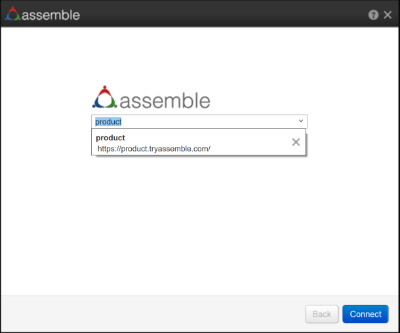Click the highlighted "product" text in the field

coord(109,122)
